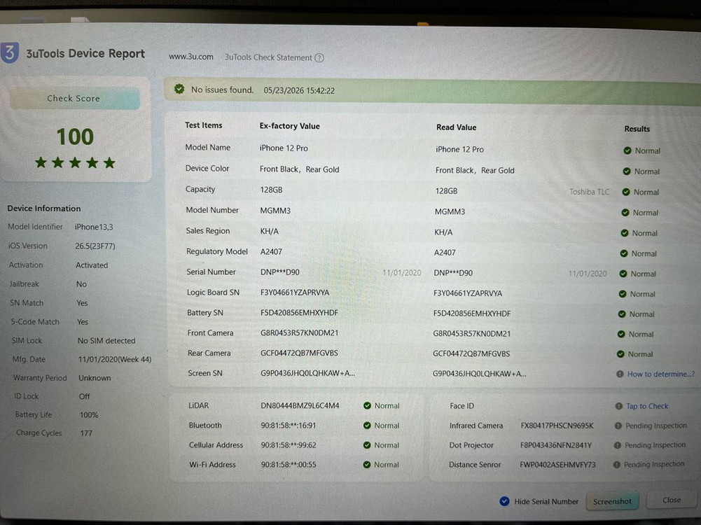The width and height of the screenshot is (701, 525).
Task: Click the Distance Sensor pending inspection icon
Action: click(616, 465)
